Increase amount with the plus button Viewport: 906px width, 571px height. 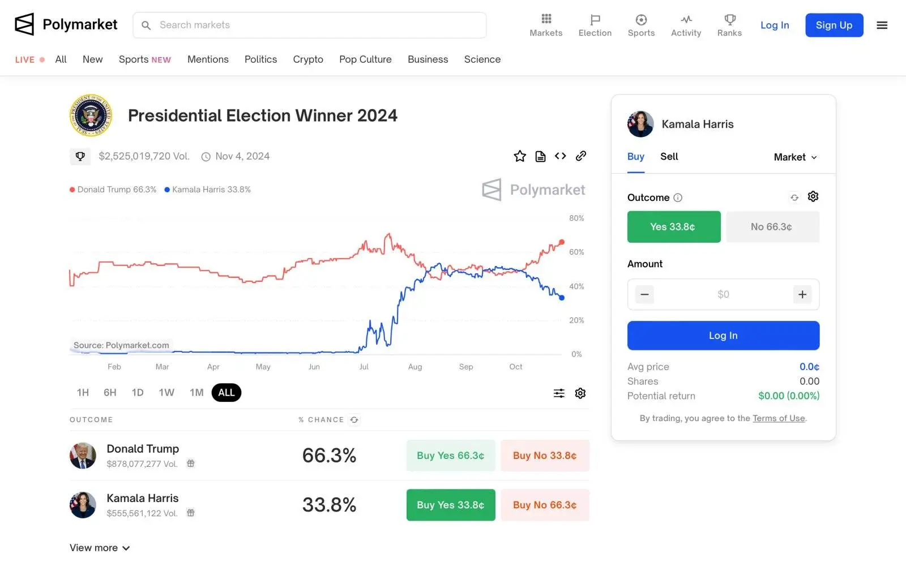(802, 294)
